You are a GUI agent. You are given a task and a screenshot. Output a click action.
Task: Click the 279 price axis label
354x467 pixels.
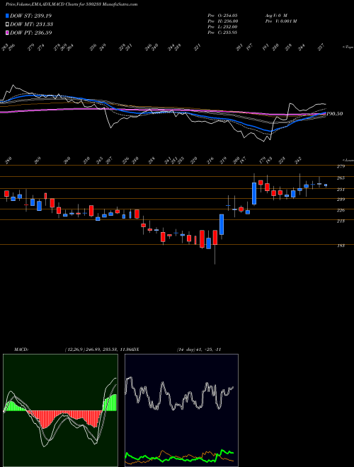coord(341,167)
